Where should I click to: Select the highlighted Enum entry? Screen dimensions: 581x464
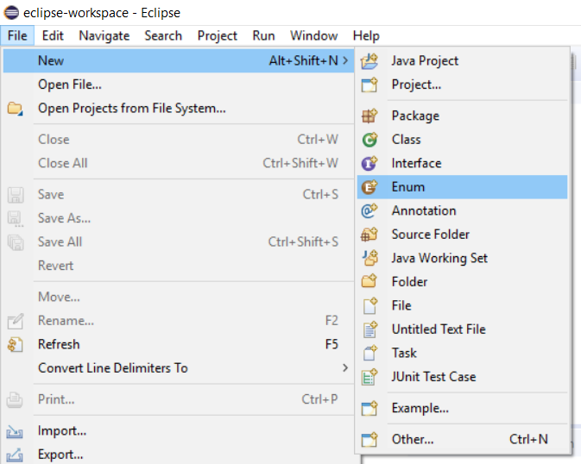tap(463, 187)
